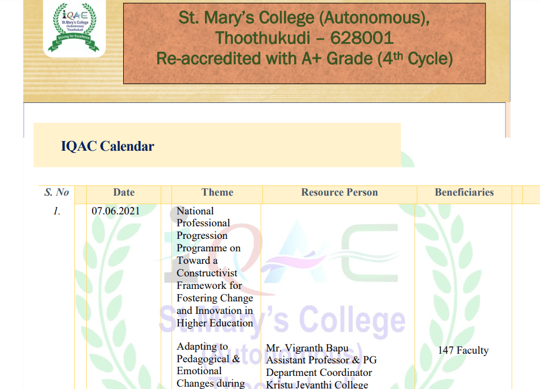
Task: Select the 'St. Mary's College (Autonomous),' banner title
Action: click(x=304, y=18)
